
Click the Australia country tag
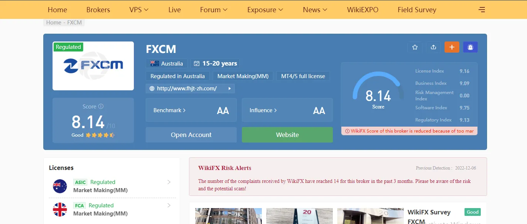click(x=166, y=63)
